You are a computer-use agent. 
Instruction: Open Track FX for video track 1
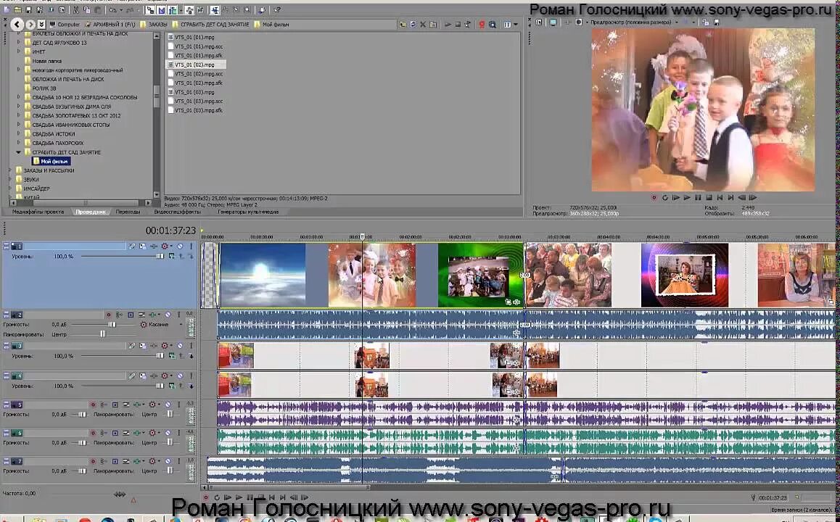(x=153, y=246)
